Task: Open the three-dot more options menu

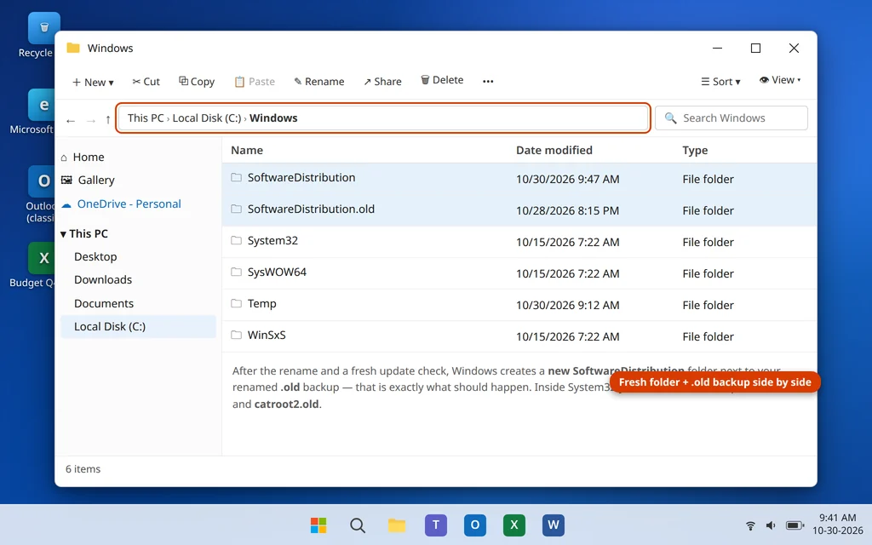Action: pyautogui.click(x=488, y=81)
